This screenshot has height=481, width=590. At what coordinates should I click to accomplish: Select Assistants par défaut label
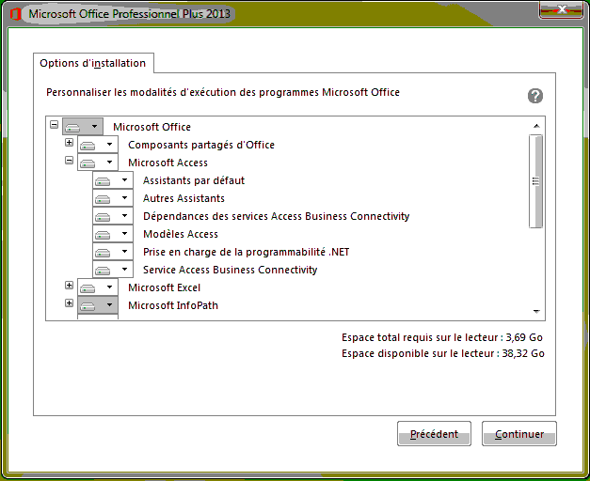(194, 180)
